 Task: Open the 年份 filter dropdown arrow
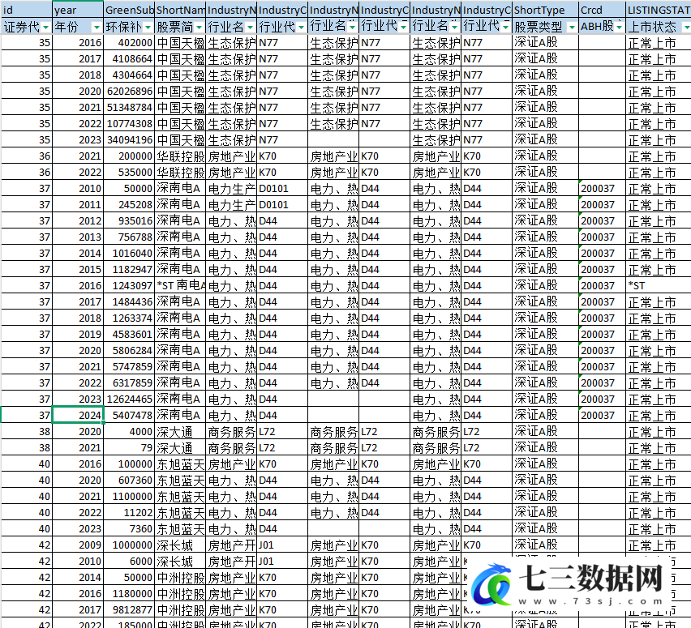[x=97, y=28]
